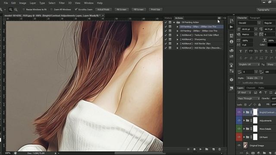
Task: Switch to the Paragraph tab
Action: [255, 18]
